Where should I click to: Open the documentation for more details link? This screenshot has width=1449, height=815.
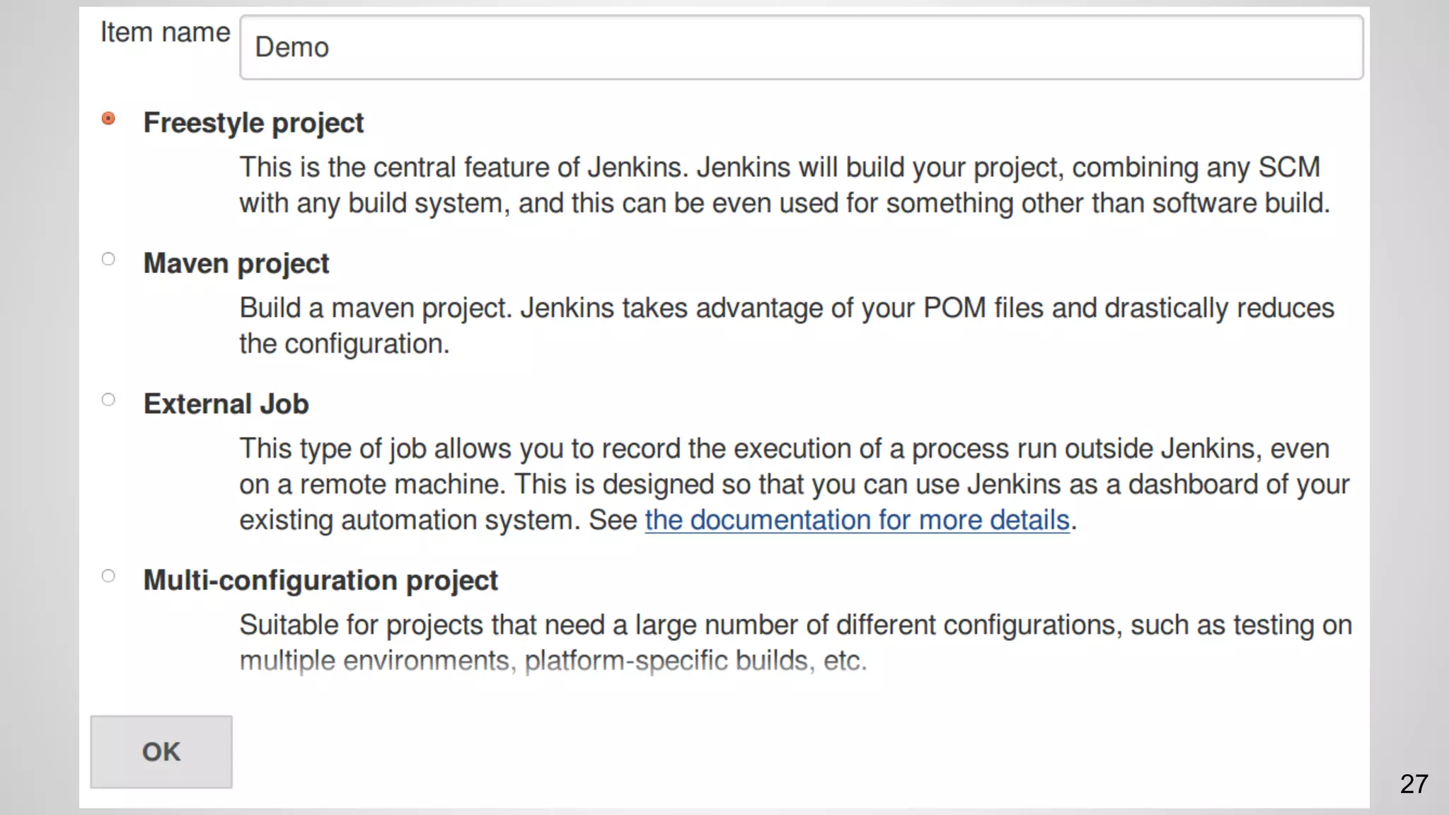point(857,520)
